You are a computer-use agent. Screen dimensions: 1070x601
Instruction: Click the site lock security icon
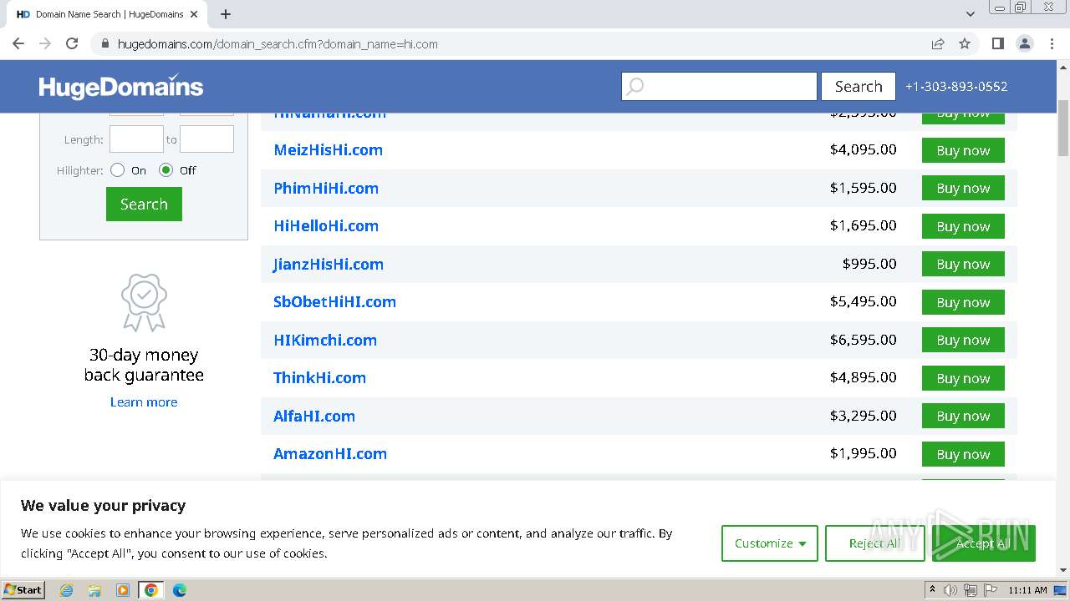tap(104, 44)
